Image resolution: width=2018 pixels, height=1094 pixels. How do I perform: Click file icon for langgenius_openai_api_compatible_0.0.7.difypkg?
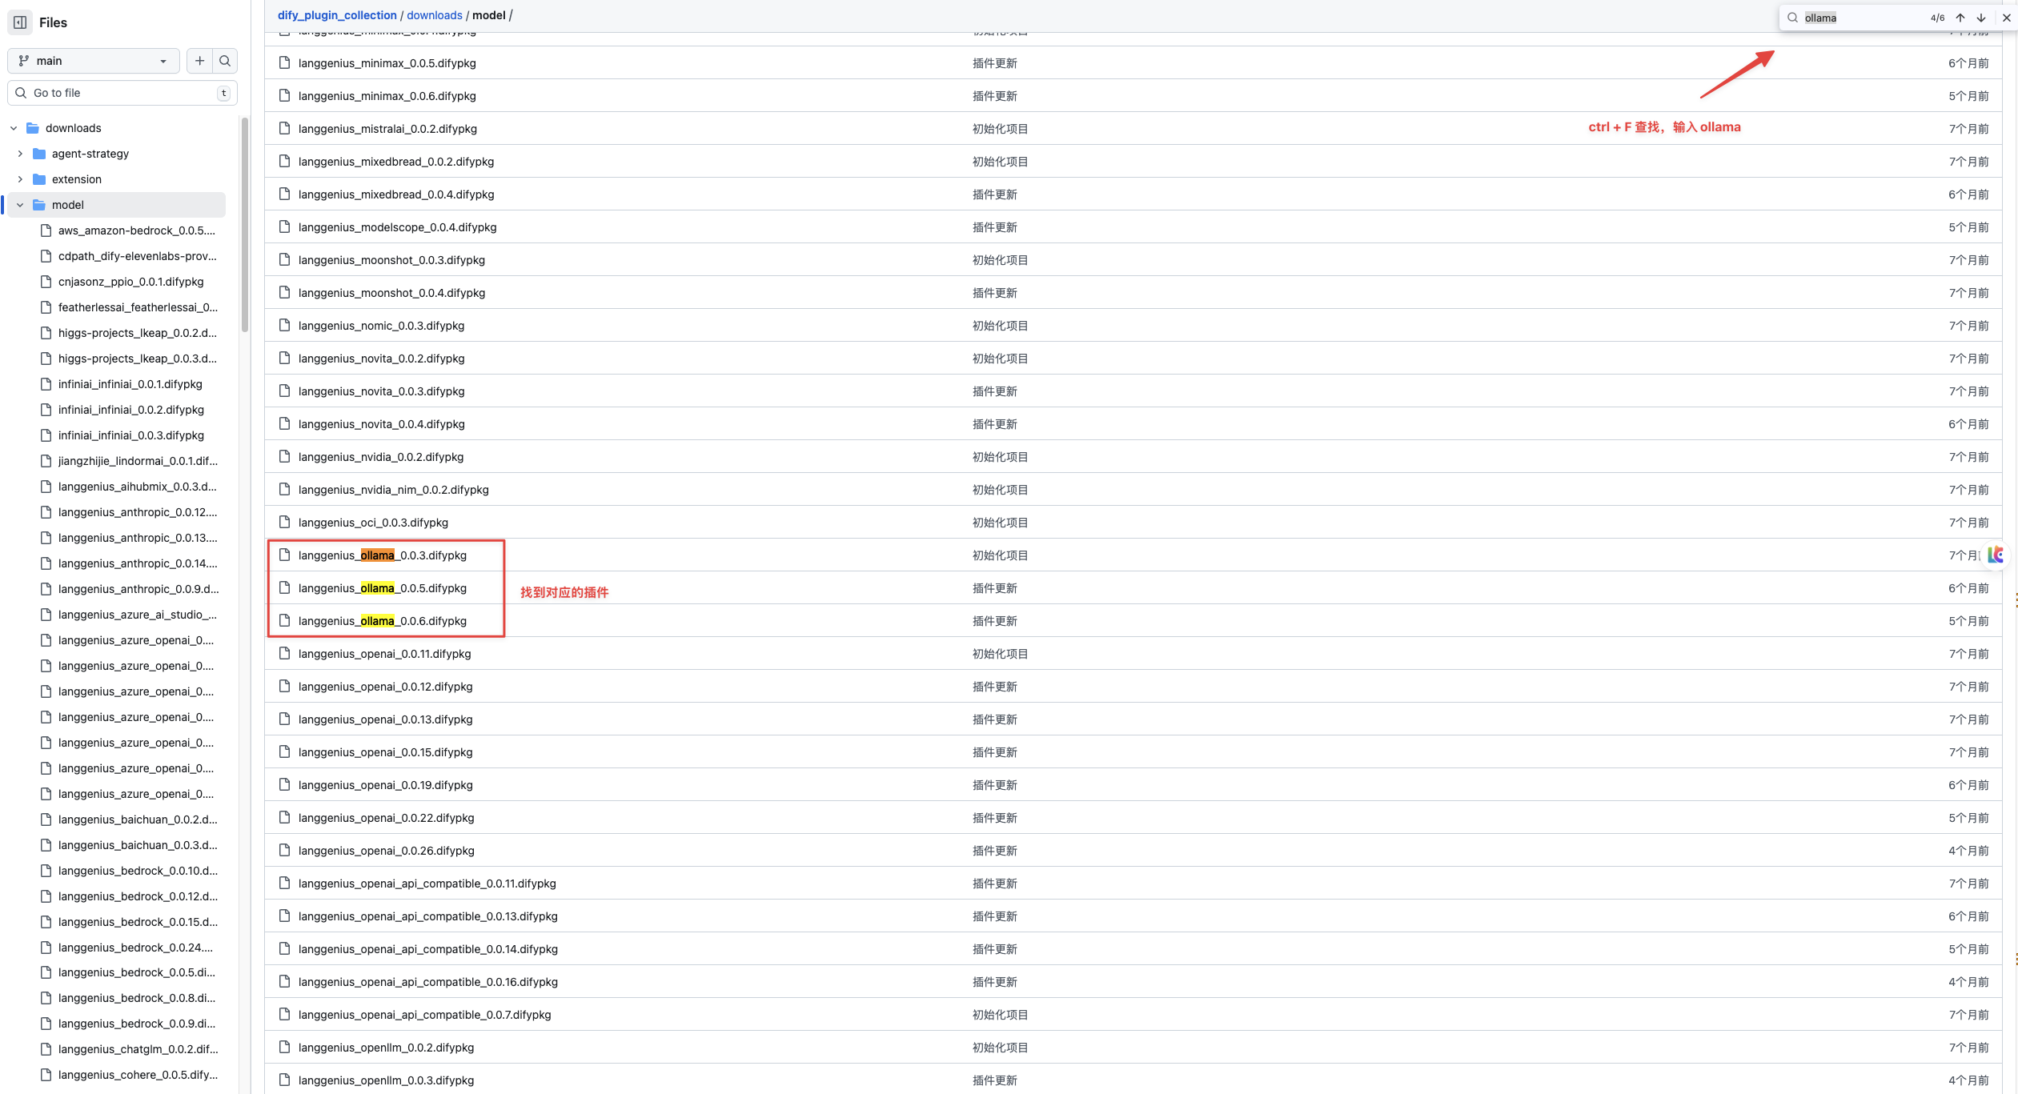pos(284,1014)
